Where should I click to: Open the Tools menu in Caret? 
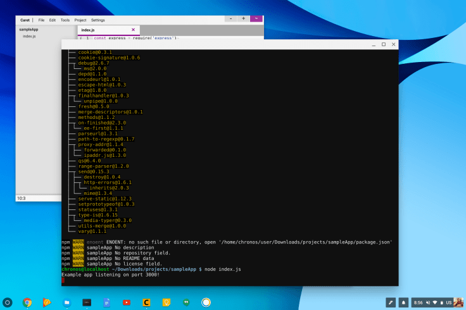pyautogui.click(x=65, y=20)
